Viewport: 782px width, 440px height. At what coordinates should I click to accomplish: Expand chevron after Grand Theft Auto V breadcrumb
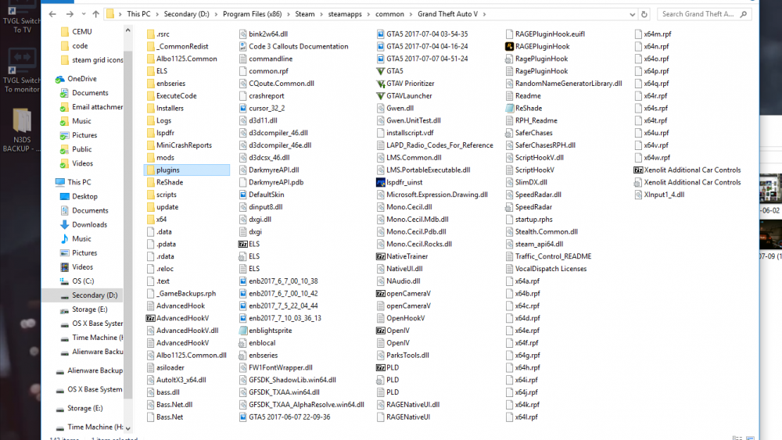click(484, 14)
